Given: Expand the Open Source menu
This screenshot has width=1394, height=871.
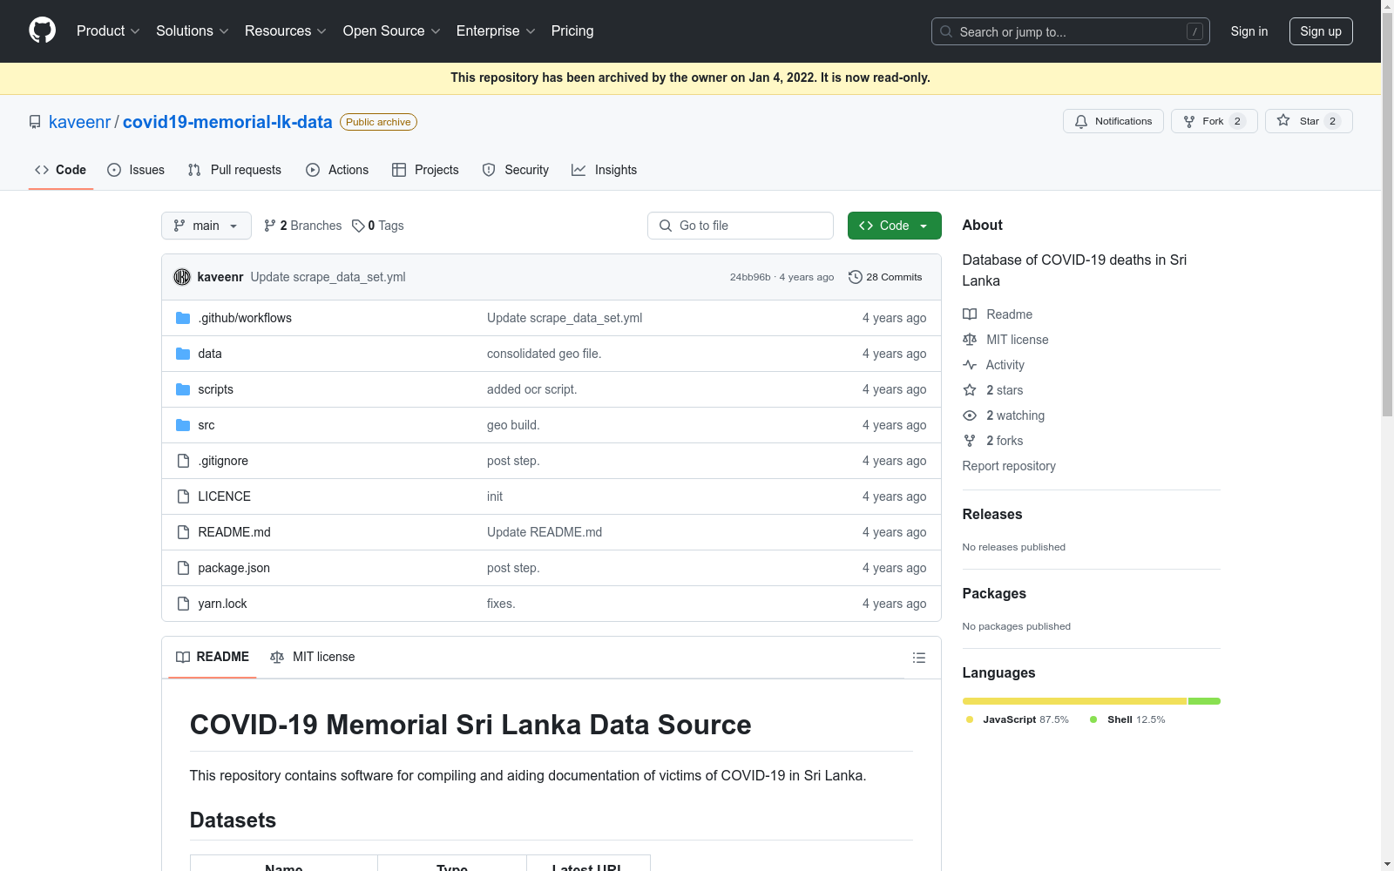Looking at the screenshot, I should (x=392, y=31).
